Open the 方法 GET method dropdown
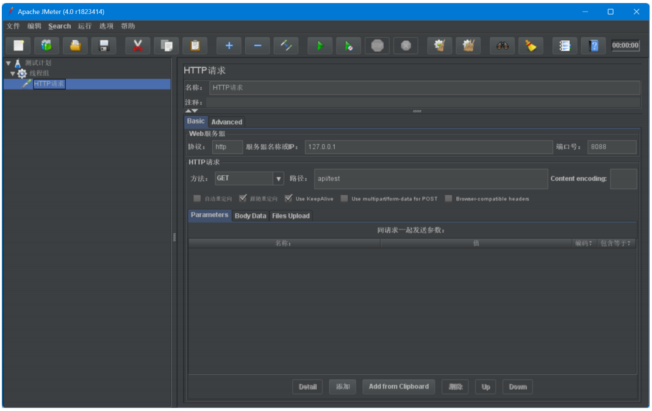This screenshot has width=652, height=411. click(x=278, y=178)
